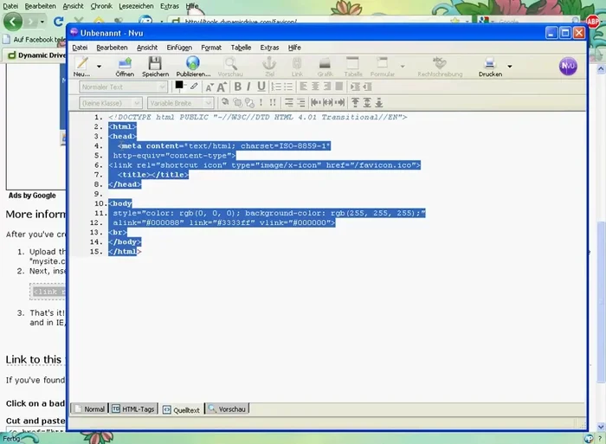Increase font size with larger A
The image size is (606, 444).
pyautogui.click(x=222, y=87)
